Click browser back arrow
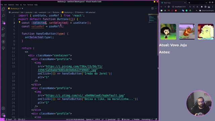215x121 pixels. 161,7
